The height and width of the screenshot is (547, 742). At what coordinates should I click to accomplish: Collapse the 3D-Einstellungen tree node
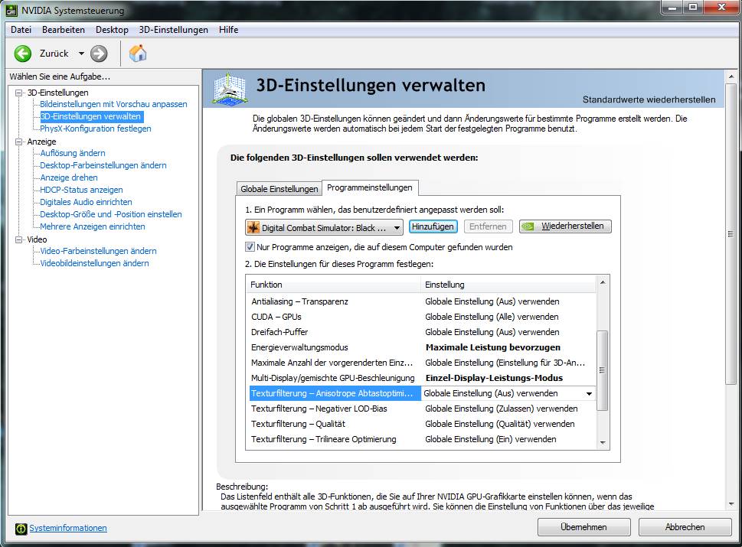click(x=19, y=93)
